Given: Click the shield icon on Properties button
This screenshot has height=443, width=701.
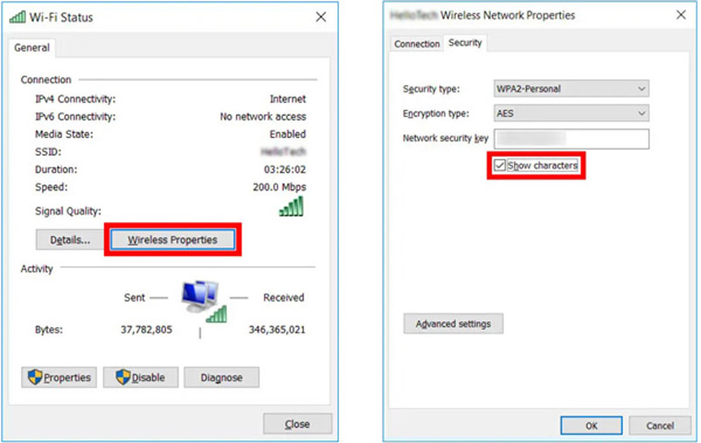Looking at the screenshot, I should click(x=35, y=377).
